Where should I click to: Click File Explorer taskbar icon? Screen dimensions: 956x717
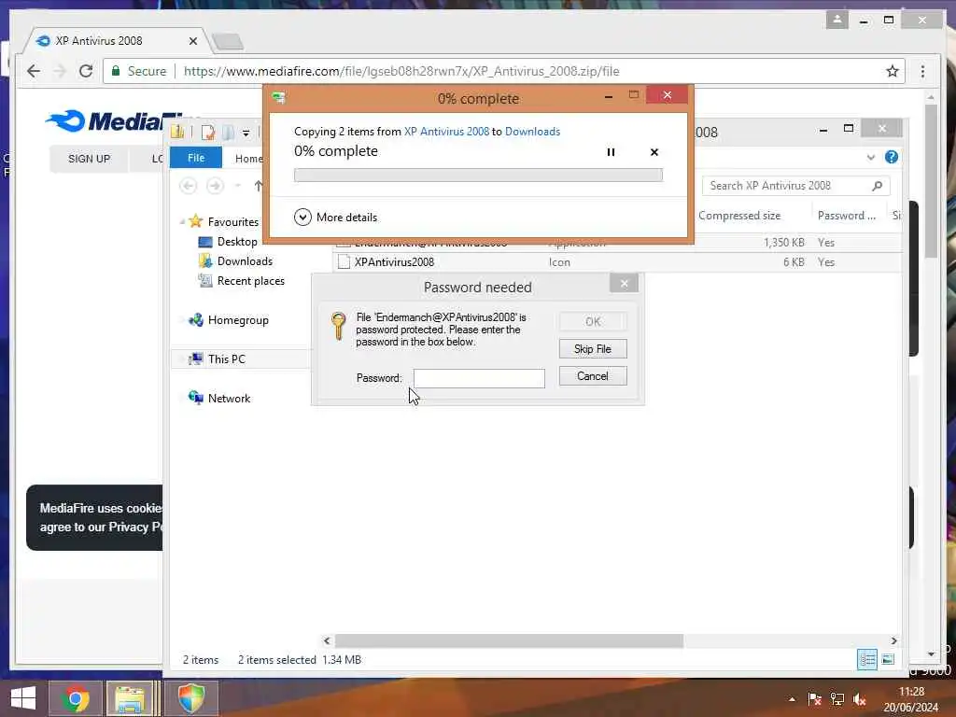pos(130,698)
